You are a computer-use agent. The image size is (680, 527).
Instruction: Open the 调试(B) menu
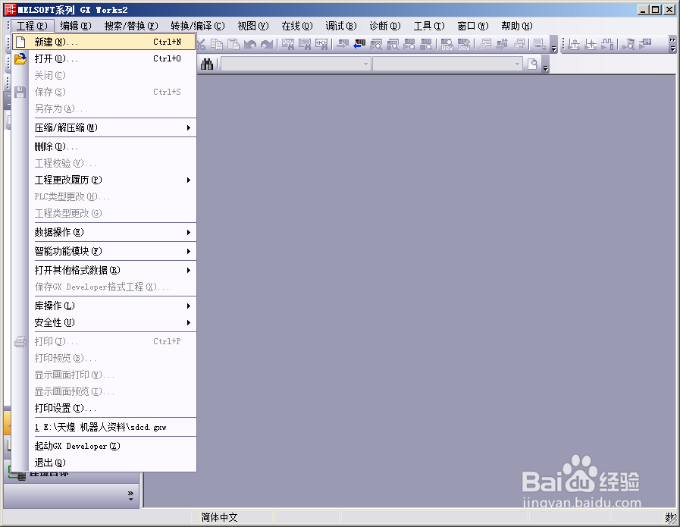tap(341, 26)
